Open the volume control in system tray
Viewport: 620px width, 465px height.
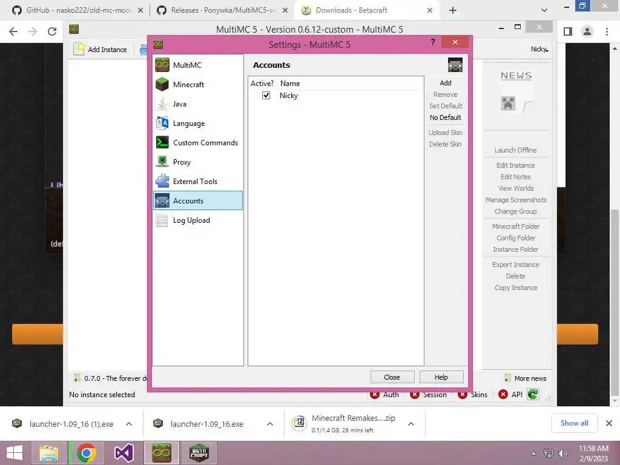[x=562, y=453]
